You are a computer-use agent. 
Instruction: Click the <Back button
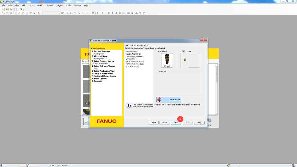165,123
